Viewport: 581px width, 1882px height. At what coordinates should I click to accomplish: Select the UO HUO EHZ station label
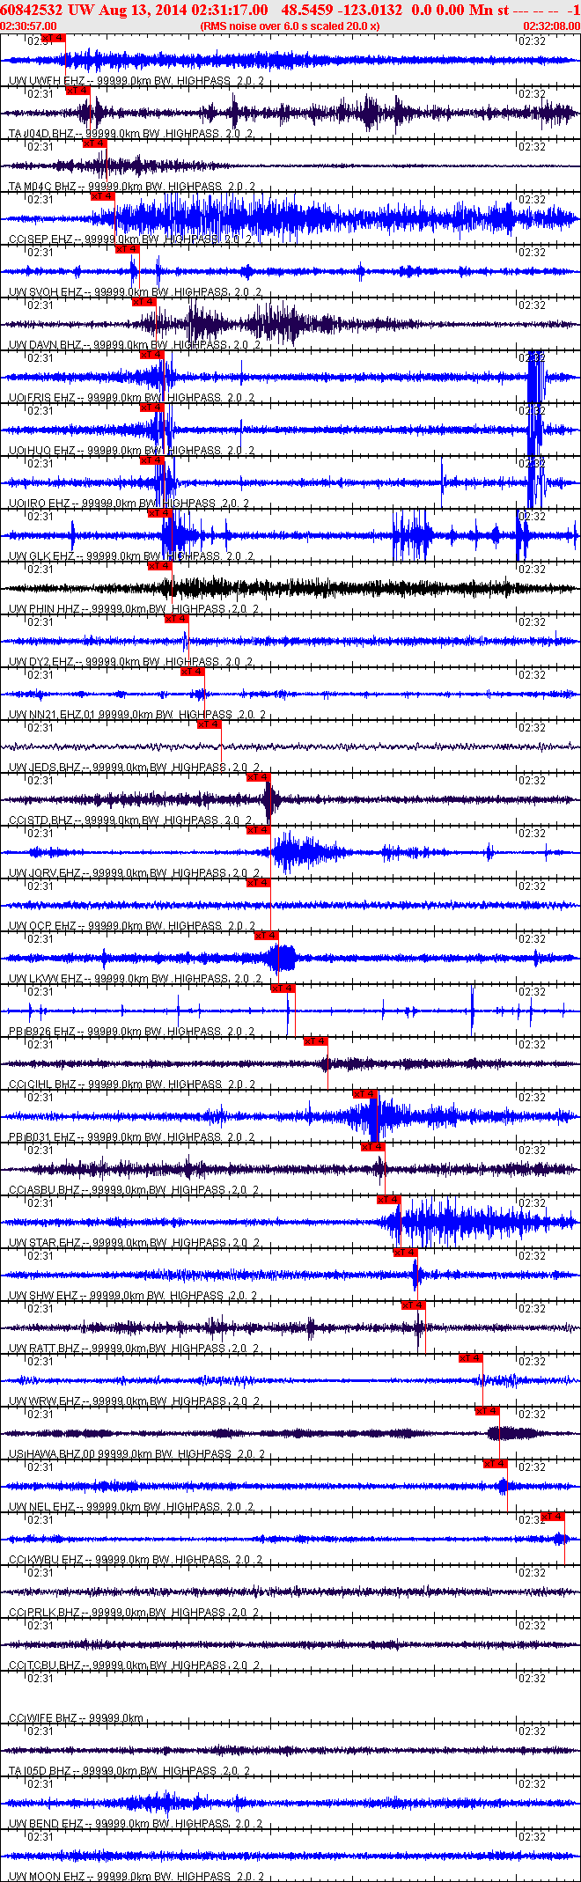132,451
